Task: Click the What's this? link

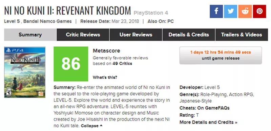Action: tap(105, 77)
